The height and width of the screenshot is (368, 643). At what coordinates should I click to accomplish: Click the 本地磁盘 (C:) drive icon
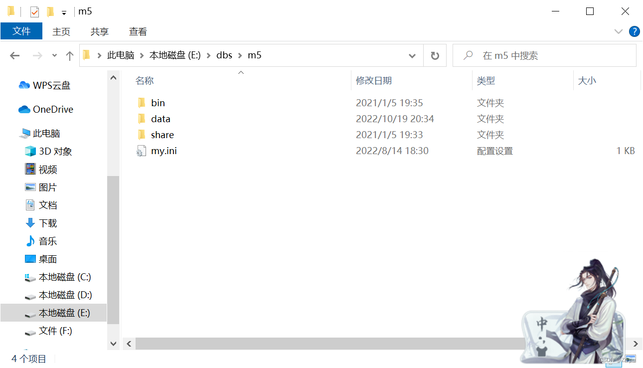(30, 277)
